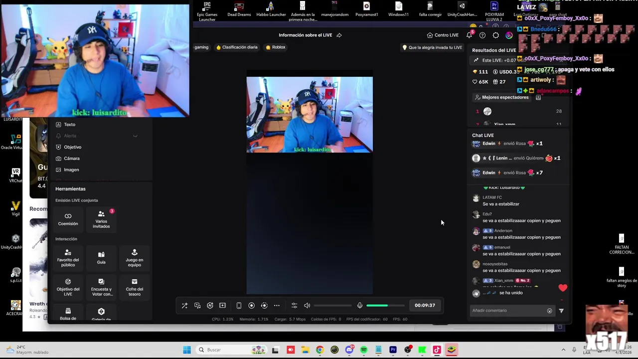Click the replay capture circle icon
Image resolution: width=638 pixels, height=359 pixels.
click(x=264, y=306)
